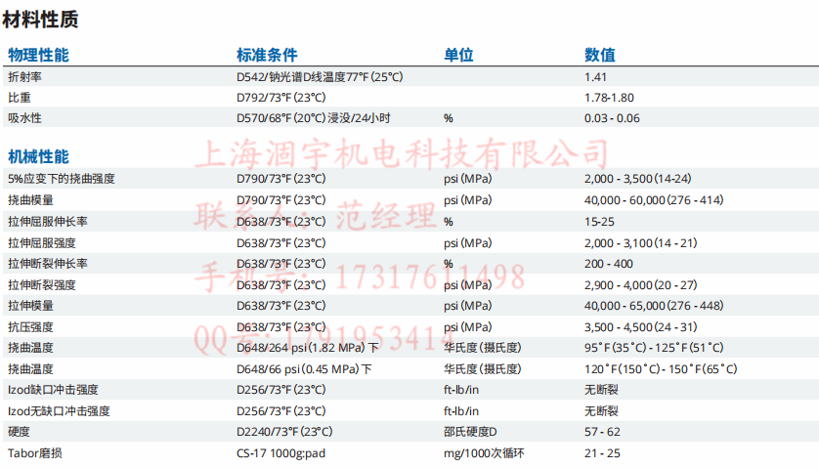Click psi (MPa) unit in 挠曲模量 row
819x468 pixels.
467,200
